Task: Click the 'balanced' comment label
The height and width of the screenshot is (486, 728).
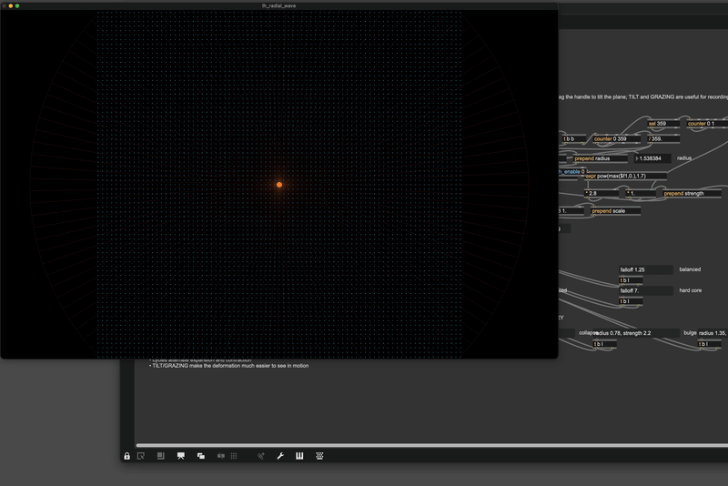Action: [x=690, y=269]
